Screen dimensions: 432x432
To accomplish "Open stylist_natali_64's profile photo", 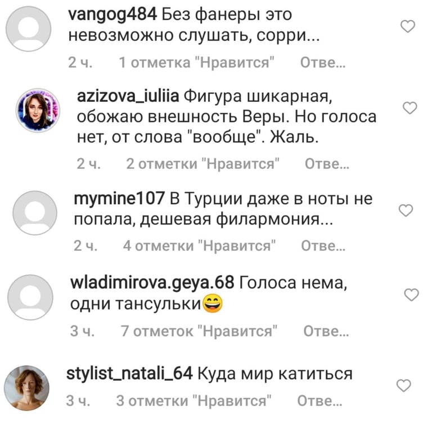I will [x=27, y=388].
